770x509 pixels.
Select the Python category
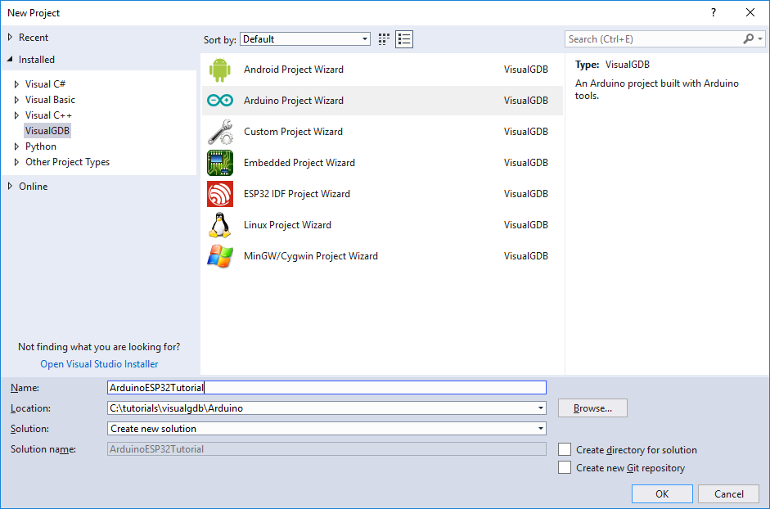tap(41, 146)
